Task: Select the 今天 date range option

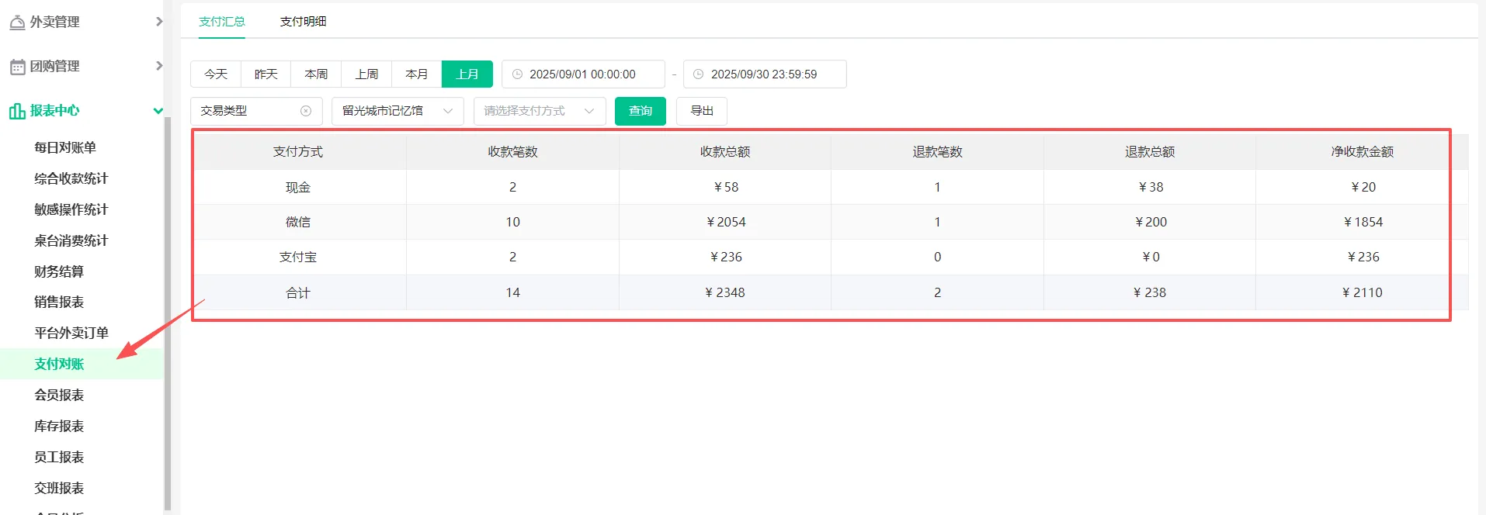Action: click(x=216, y=74)
